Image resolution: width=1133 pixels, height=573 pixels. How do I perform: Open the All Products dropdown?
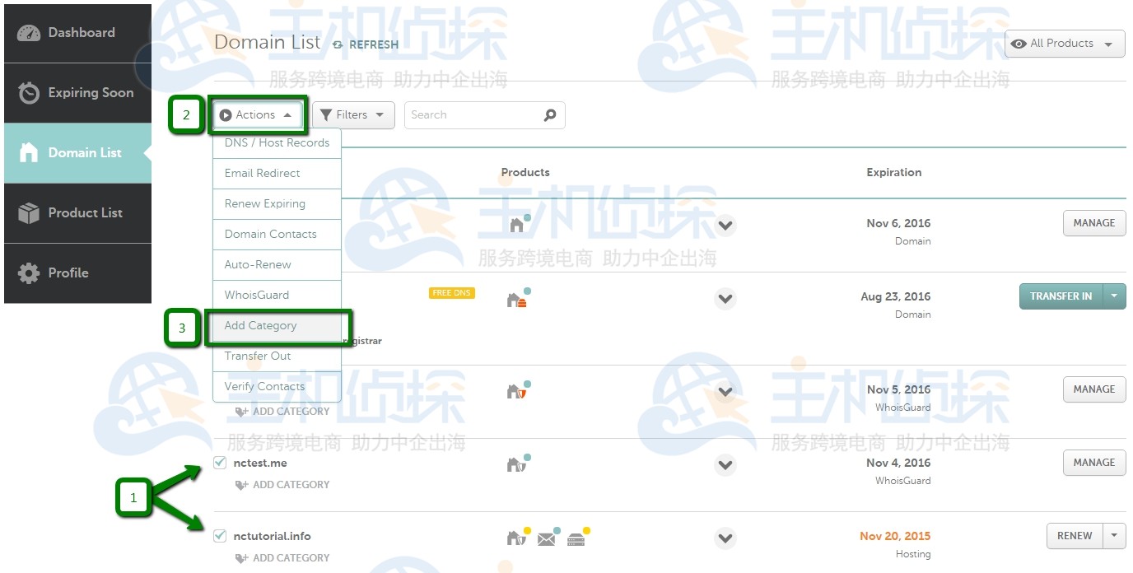pos(1064,44)
